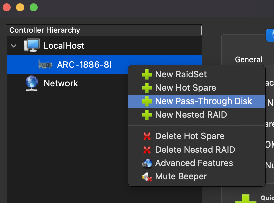The image size is (274, 203).
Task: Choose New RaidSet from context menu
Action: (197, 74)
